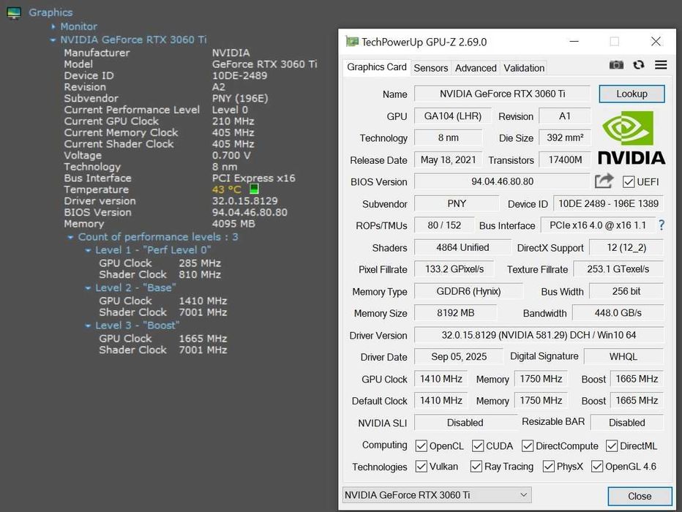The image size is (682, 512).
Task: Click the Bus Width 256 bit field
Action: click(x=626, y=291)
